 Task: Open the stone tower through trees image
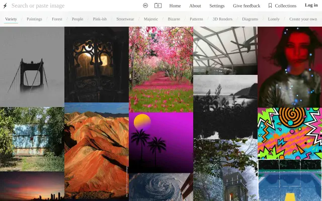[x=225, y=170]
